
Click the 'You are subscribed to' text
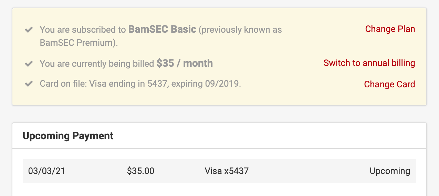83,30
